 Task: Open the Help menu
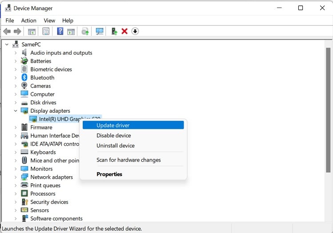click(x=68, y=20)
